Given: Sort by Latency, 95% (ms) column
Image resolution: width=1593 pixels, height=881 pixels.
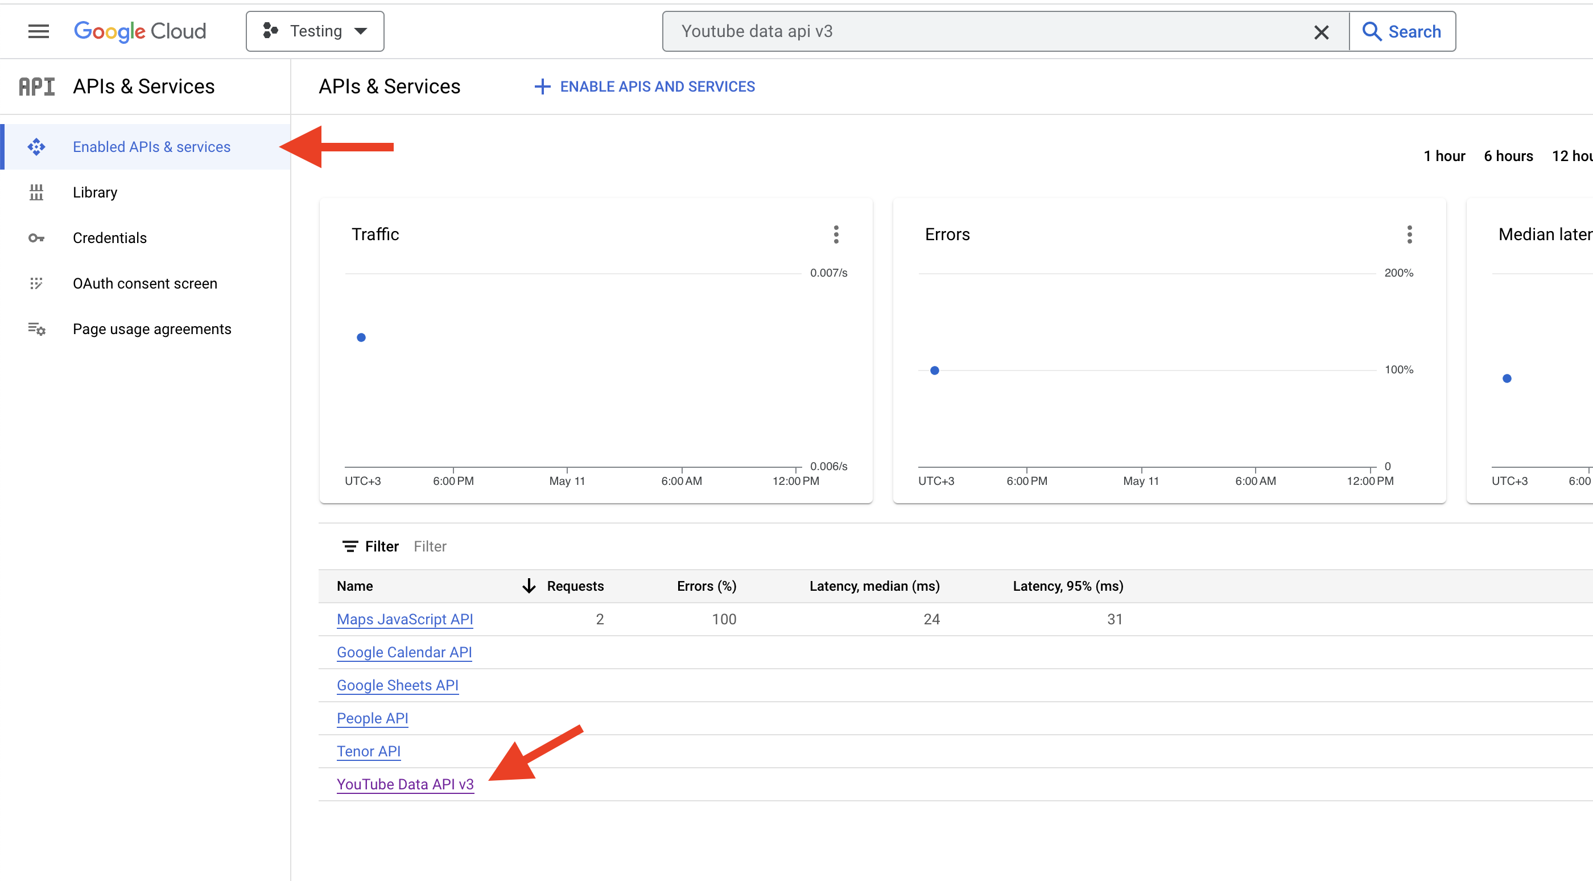Looking at the screenshot, I should click(x=1068, y=586).
